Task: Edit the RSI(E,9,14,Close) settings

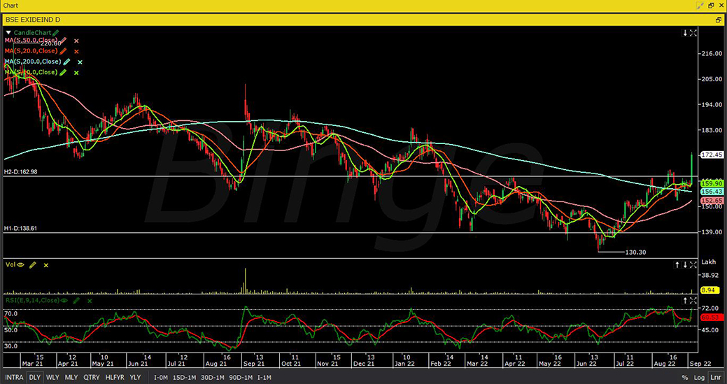Action: pos(76,301)
